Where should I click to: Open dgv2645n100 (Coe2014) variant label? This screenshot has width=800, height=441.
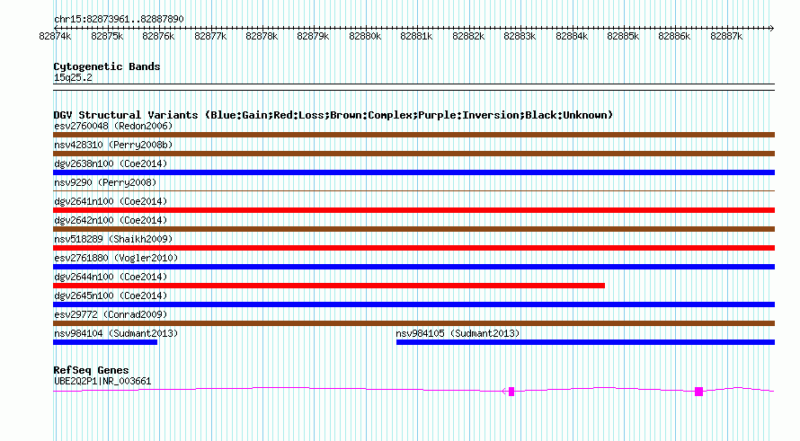111,295
